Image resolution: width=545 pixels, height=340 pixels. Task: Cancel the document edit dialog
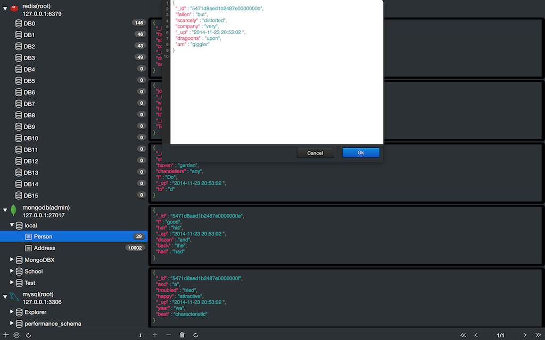coord(315,153)
